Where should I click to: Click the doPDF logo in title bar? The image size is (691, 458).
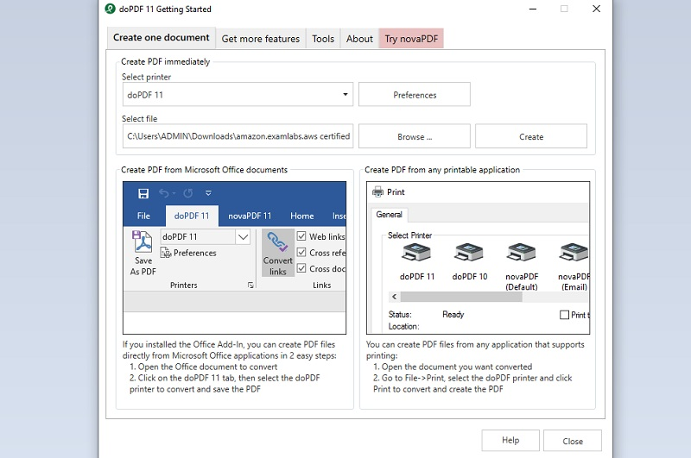pyautogui.click(x=110, y=9)
